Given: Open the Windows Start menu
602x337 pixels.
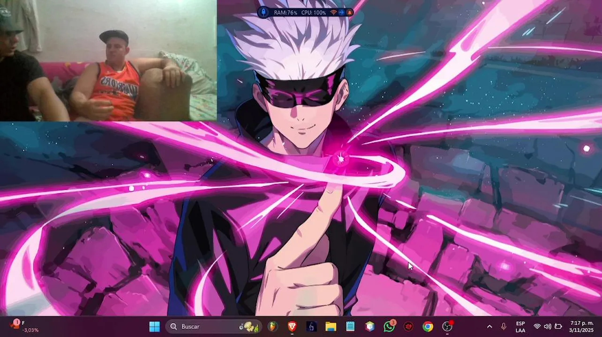Looking at the screenshot, I should pos(154,326).
